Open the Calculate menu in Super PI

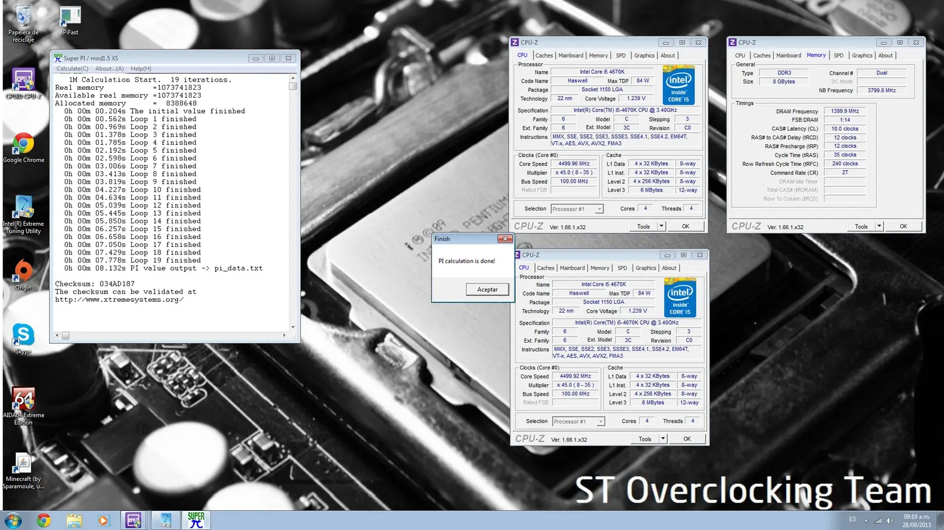tap(72, 69)
